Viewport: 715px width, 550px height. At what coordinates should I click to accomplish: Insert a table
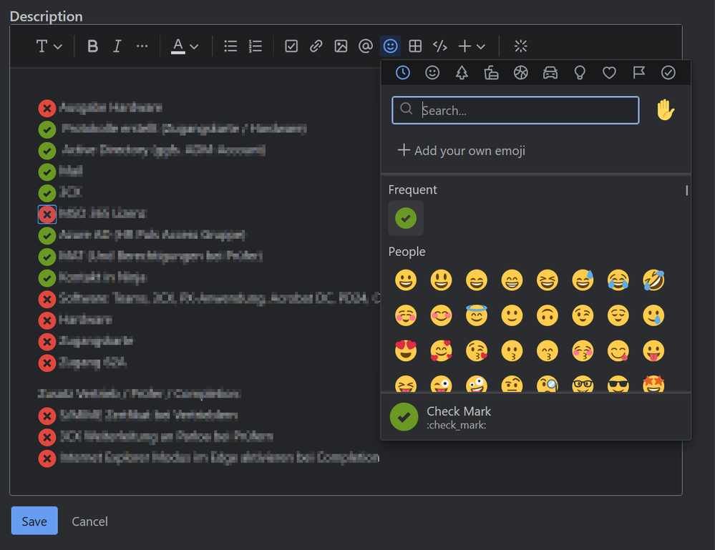415,46
